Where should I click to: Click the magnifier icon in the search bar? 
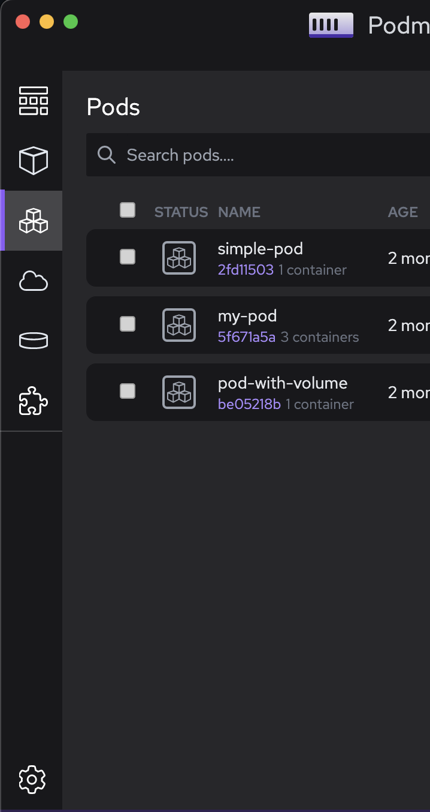[x=106, y=155]
